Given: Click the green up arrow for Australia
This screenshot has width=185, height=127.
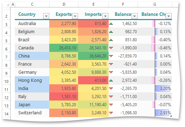Looking at the screenshot, I should tap(111, 24).
